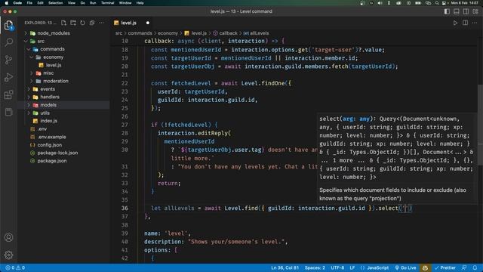Open Source Control view
The width and height of the screenshot is (483, 272).
(8, 60)
